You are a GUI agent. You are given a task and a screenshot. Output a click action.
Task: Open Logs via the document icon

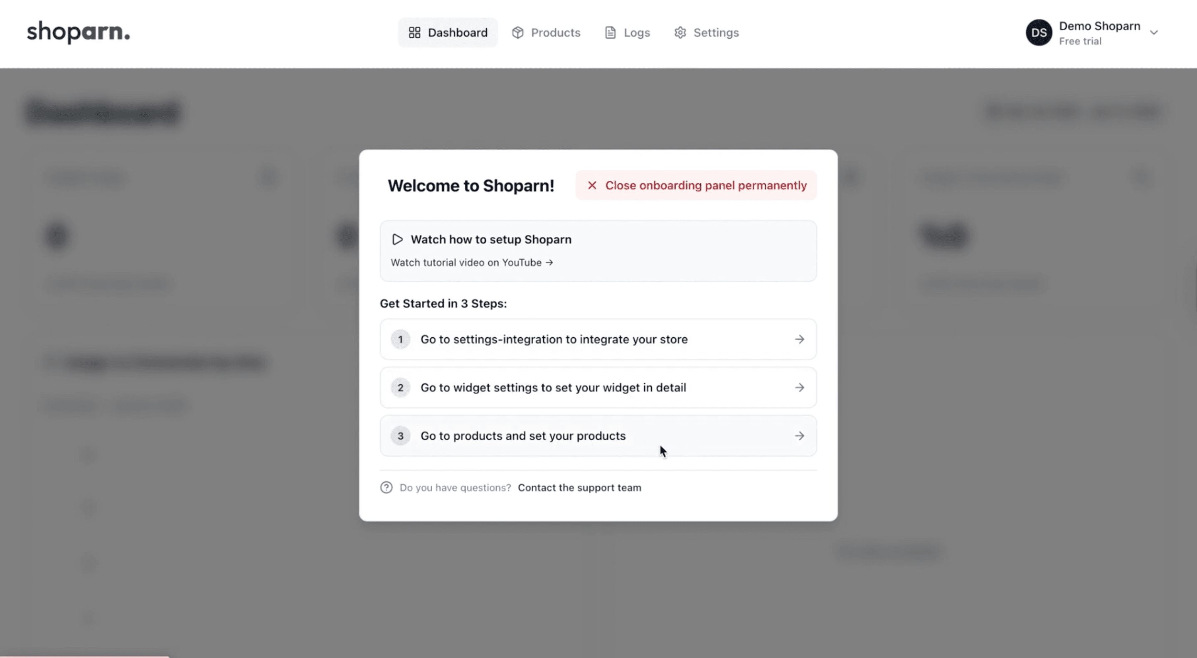(x=610, y=32)
